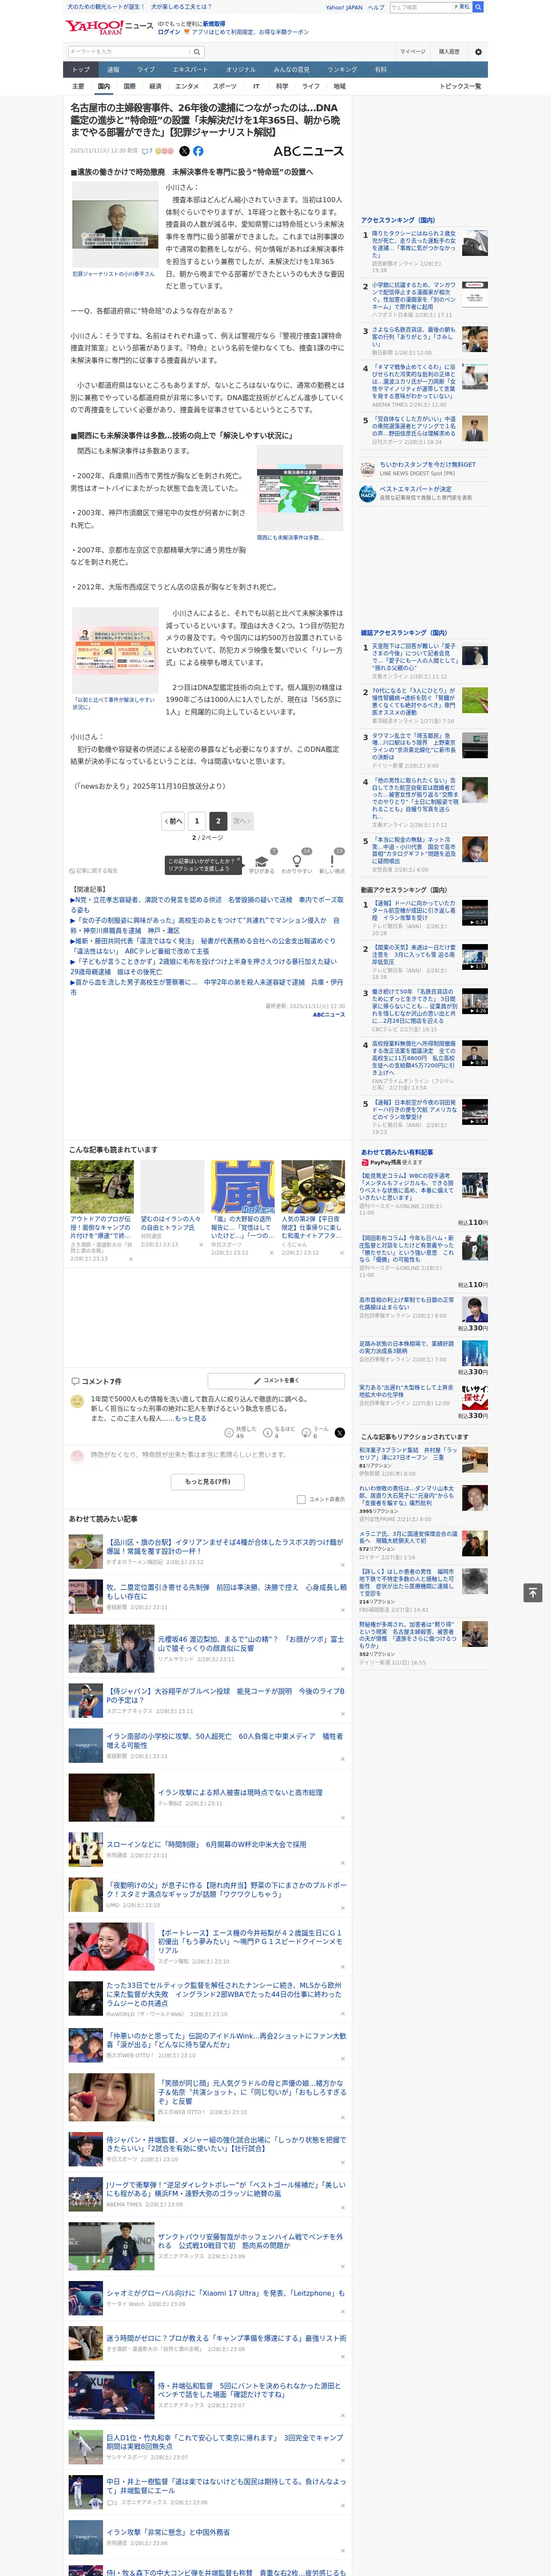The image size is (551, 2576).
Task: Open the 嵐 concert recommended article thumbnail
Action: pyautogui.click(x=242, y=1187)
